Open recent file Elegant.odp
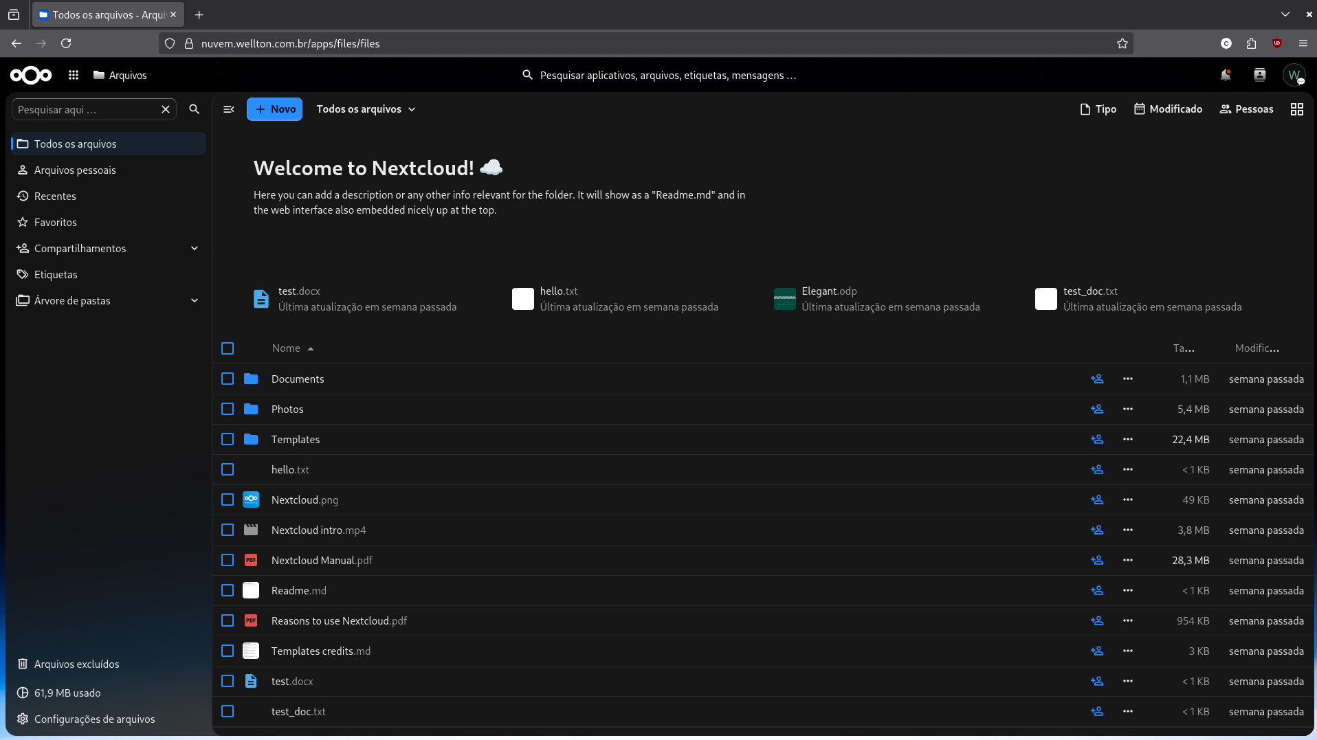 [x=878, y=299]
